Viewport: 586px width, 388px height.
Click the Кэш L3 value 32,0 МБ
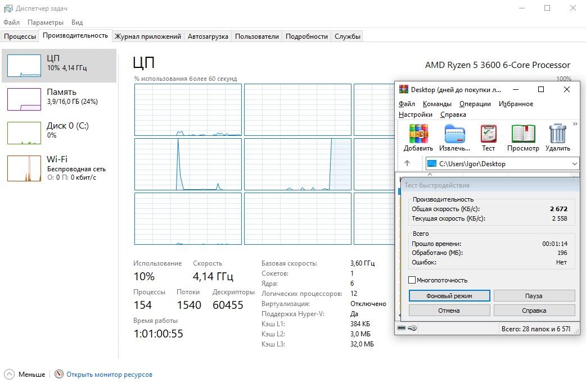tap(362, 344)
